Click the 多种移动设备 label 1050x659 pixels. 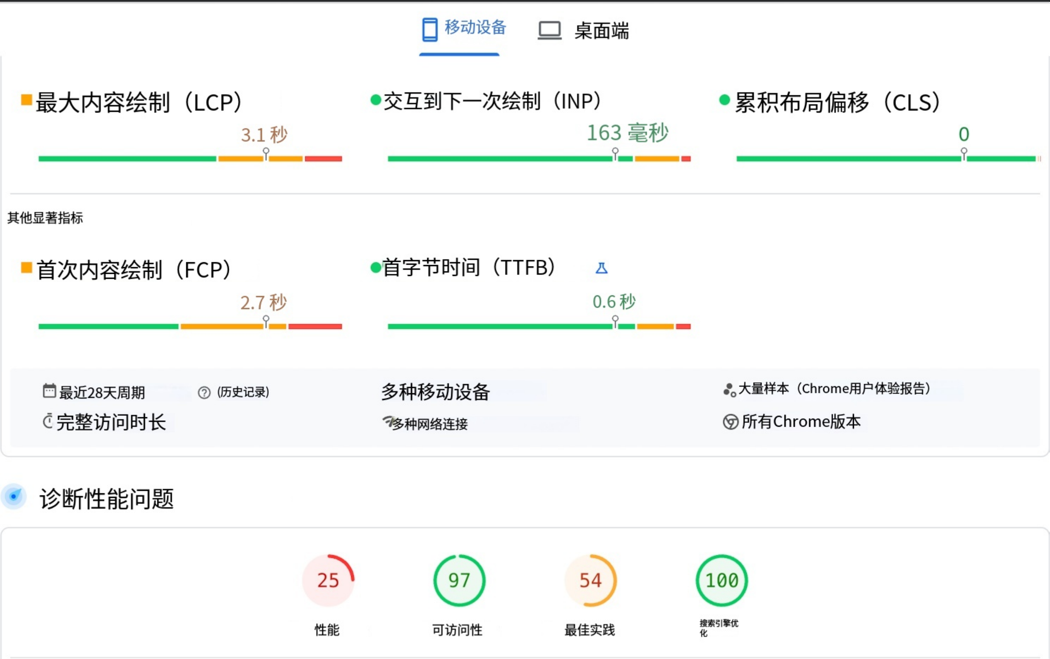tap(436, 392)
